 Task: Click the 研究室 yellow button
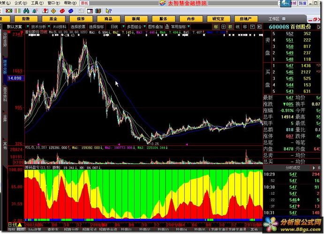coord(219,19)
